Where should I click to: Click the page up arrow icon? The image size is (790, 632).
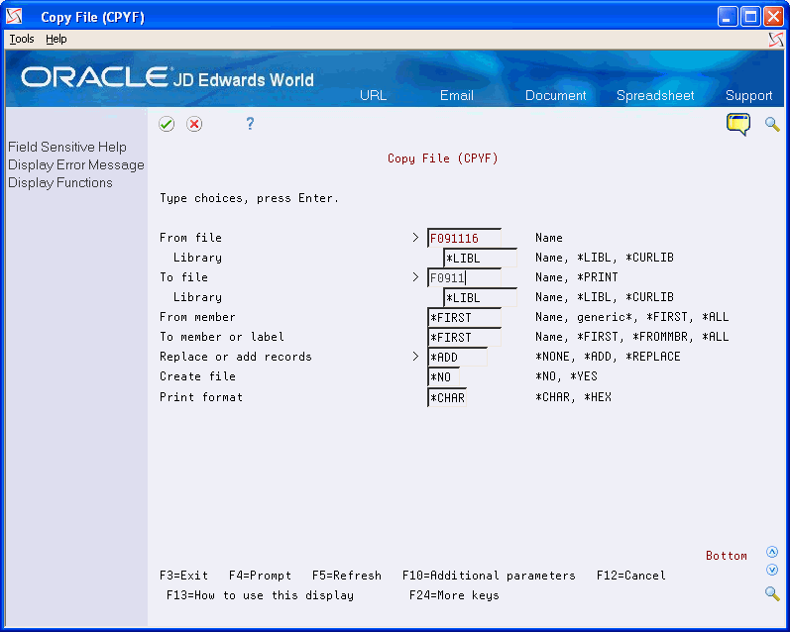click(x=772, y=552)
